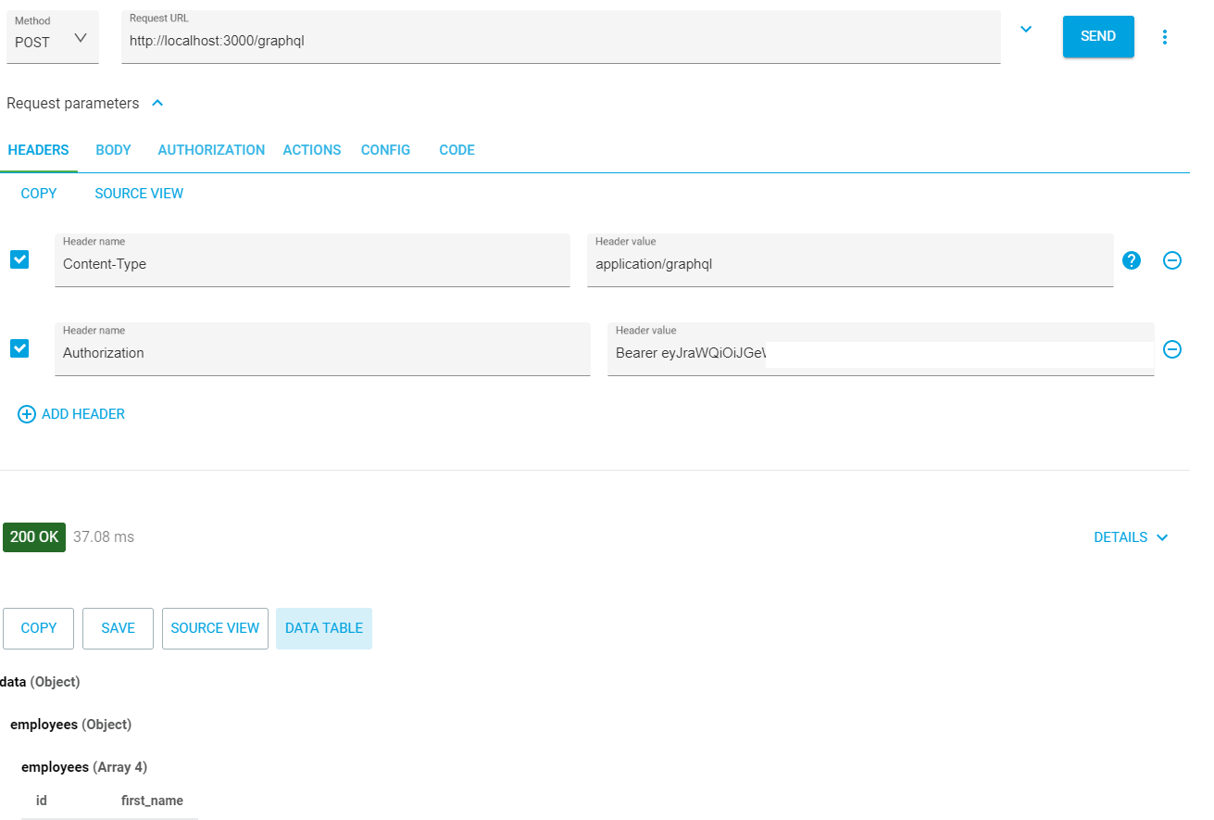Collapse the Request parameters section
The width and height of the screenshot is (1214, 820).
(157, 104)
